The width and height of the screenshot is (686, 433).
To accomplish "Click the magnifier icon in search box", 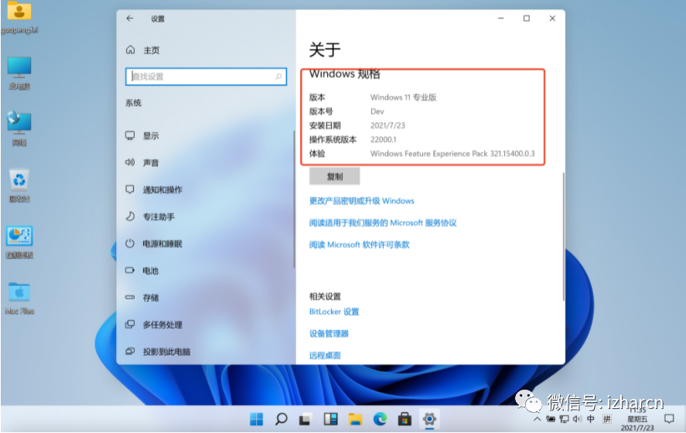I will coord(278,77).
